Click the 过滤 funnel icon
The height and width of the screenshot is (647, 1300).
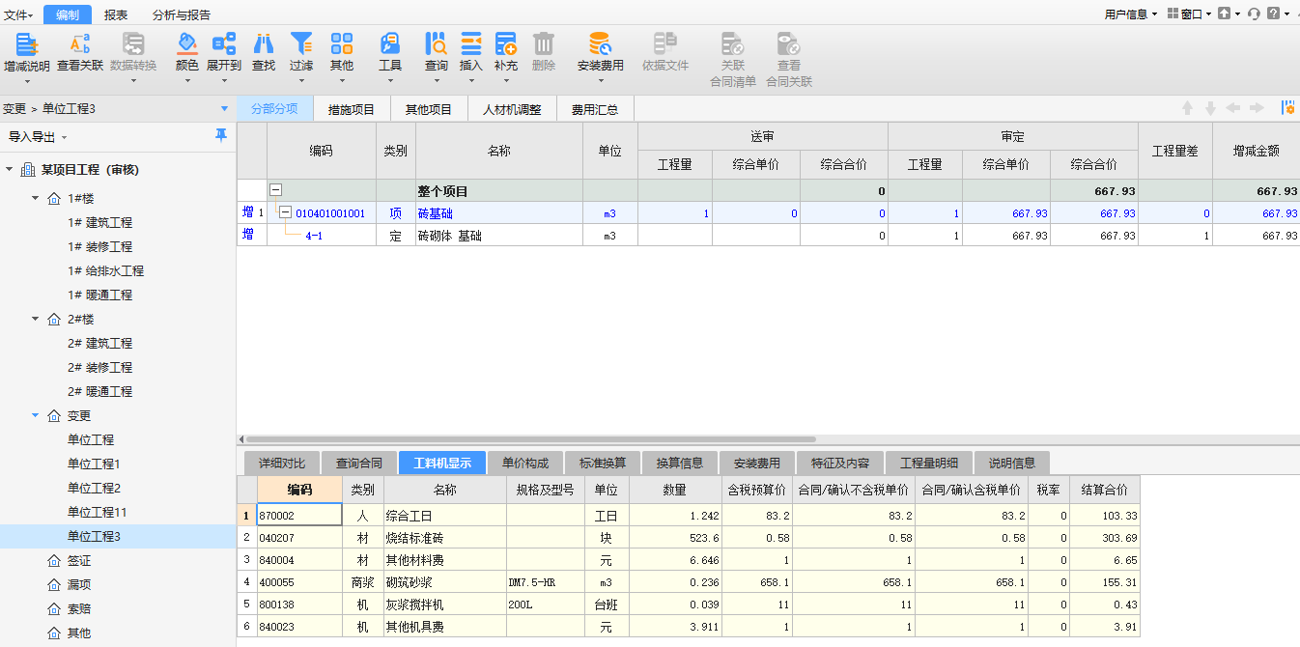pos(301,44)
